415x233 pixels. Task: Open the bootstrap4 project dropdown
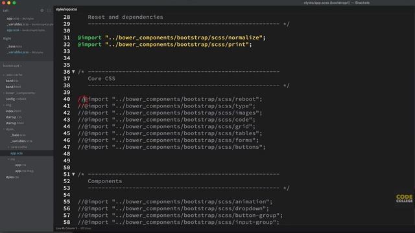coord(12,66)
